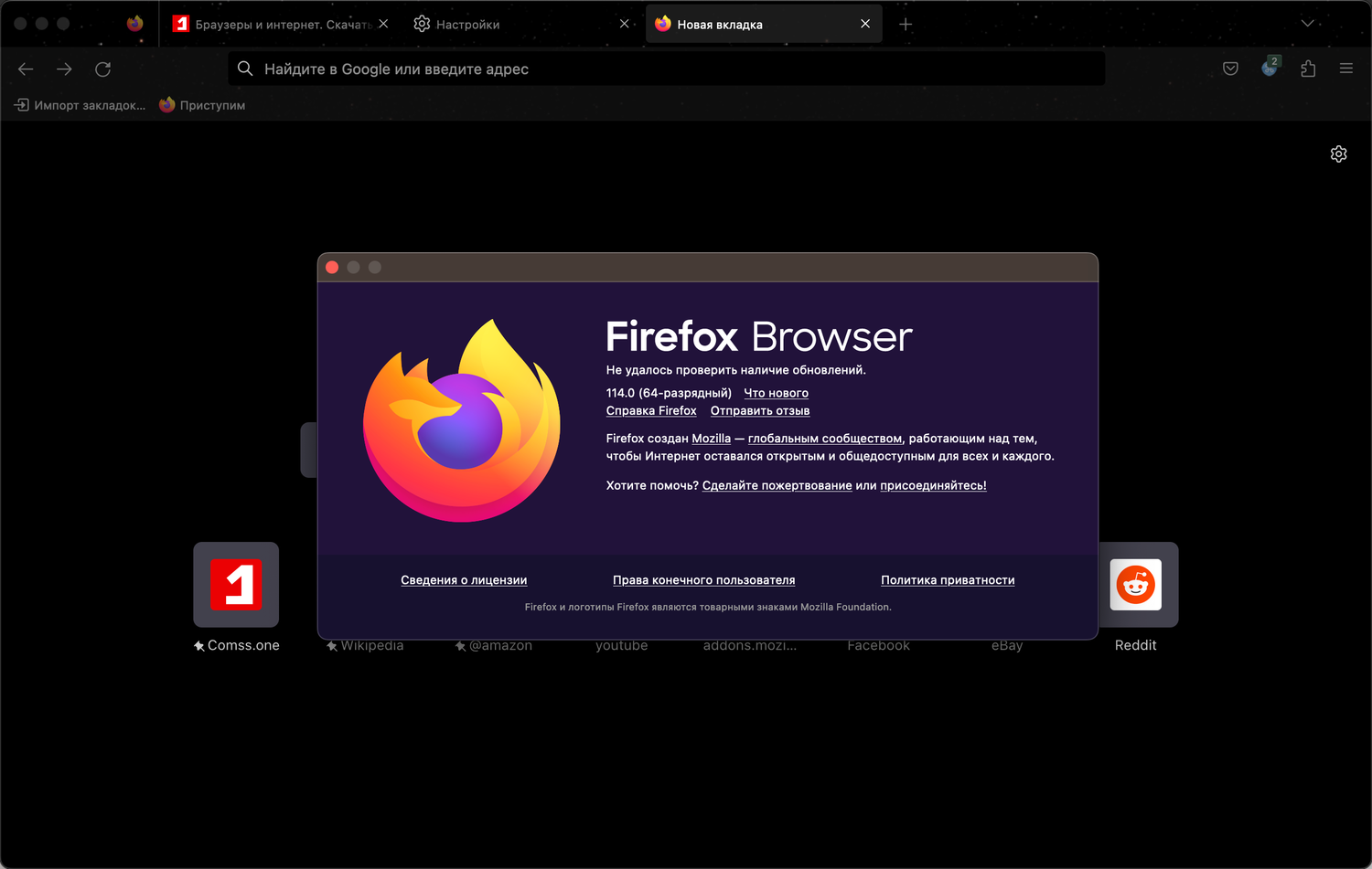Open the Extensions puzzle icon
Screen dimensions: 1372x869
1308,69
